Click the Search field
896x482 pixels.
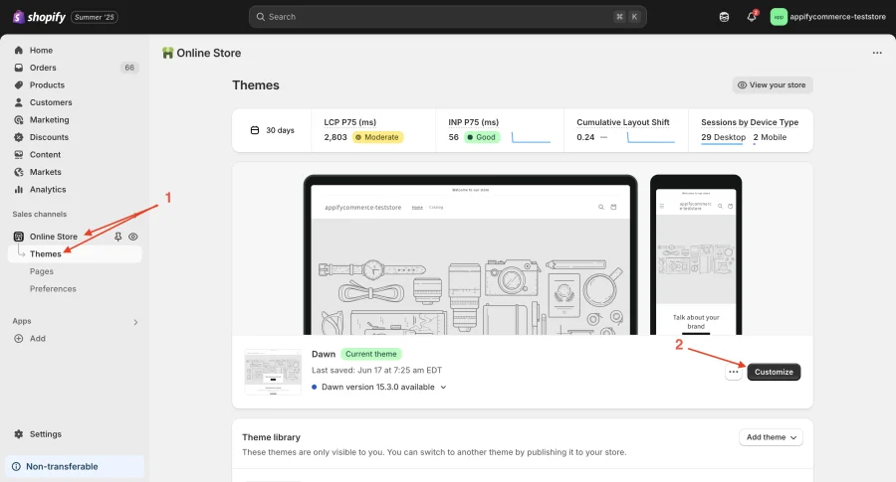tap(447, 17)
